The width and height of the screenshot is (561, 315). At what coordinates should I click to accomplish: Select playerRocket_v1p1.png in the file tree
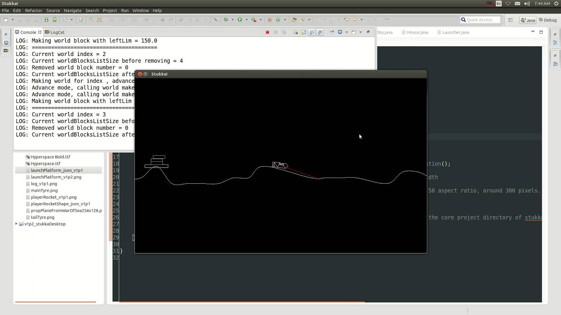click(x=53, y=197)
